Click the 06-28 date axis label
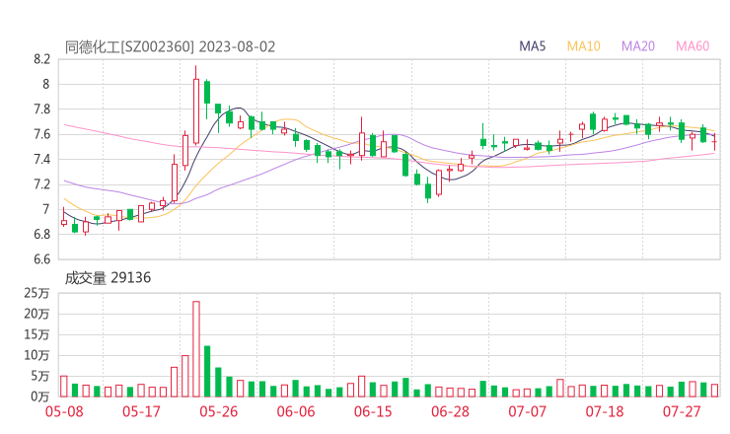Screen dimensions: 730x434 pos(450,411)
